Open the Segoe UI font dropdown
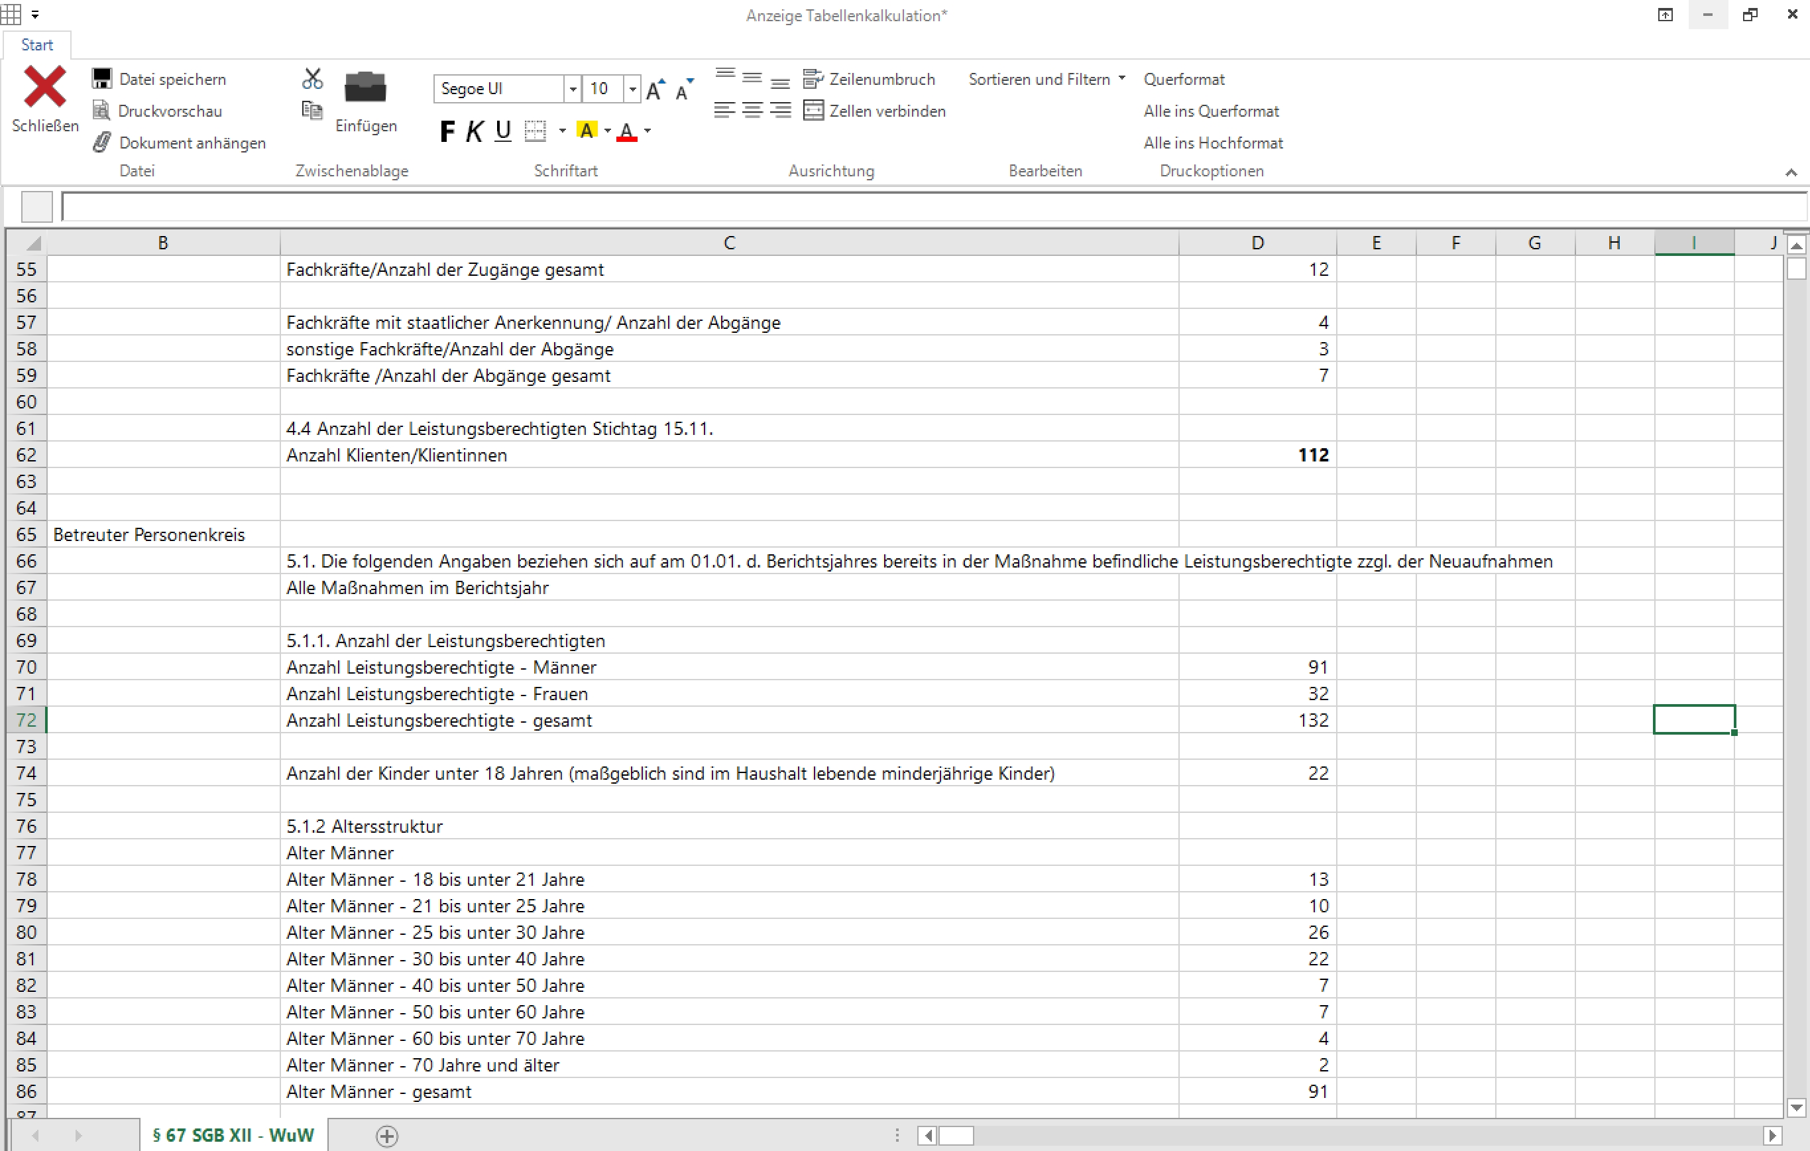The height and width of the screenshot is (1151, 1810). point(573,89)
